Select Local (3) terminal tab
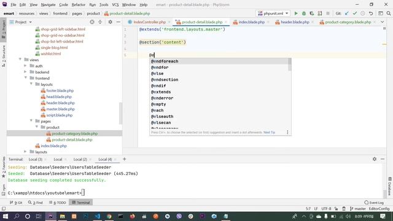The width and height of the screenshot is (393, 221). [x=36, y=160]
